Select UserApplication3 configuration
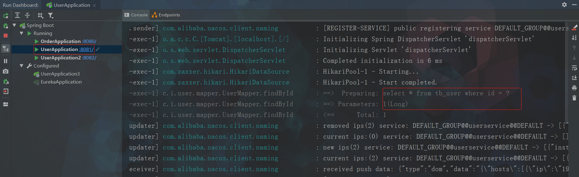The width and height of the screenshot is (579, 177). (x=60, y=74)
